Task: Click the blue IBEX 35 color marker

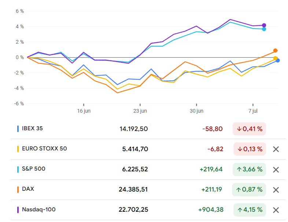Action: 18,129
